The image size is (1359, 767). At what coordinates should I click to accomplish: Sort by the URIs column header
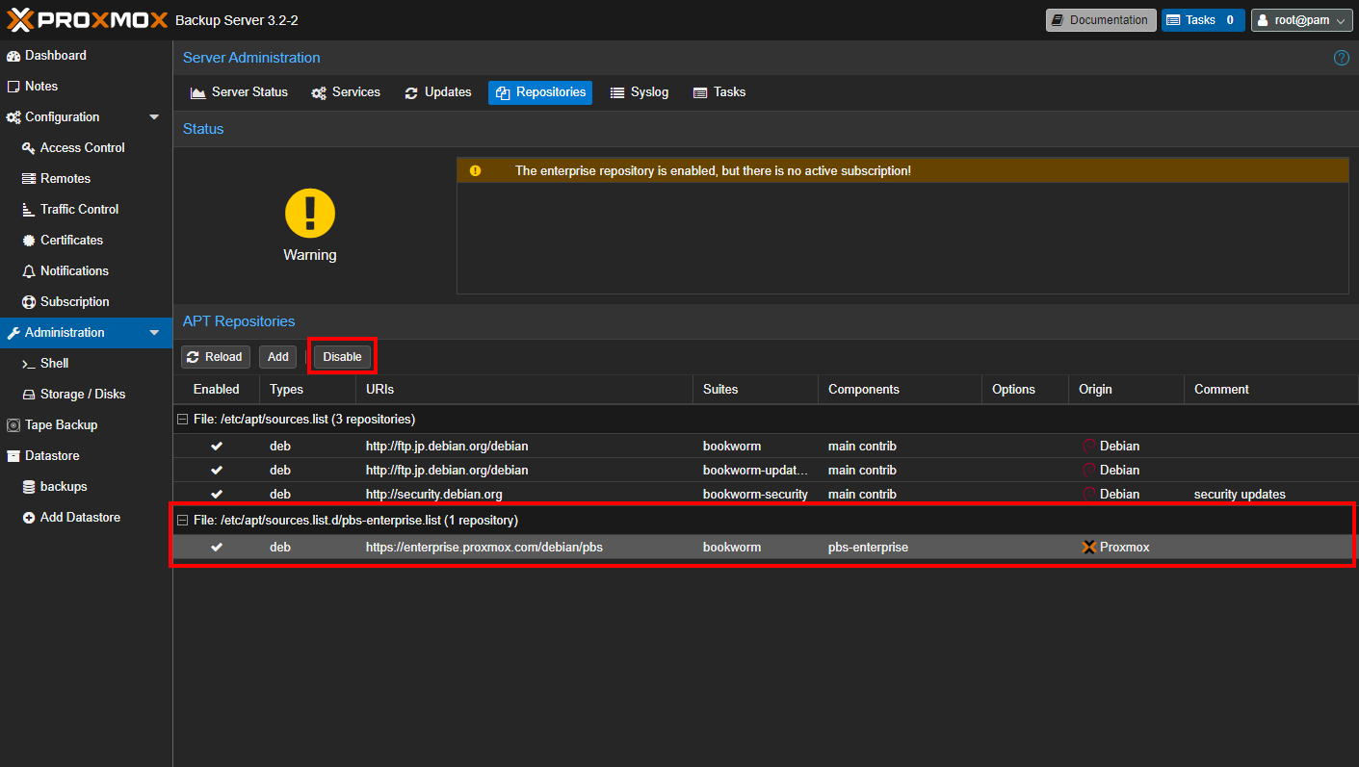(x=524, y=390)
